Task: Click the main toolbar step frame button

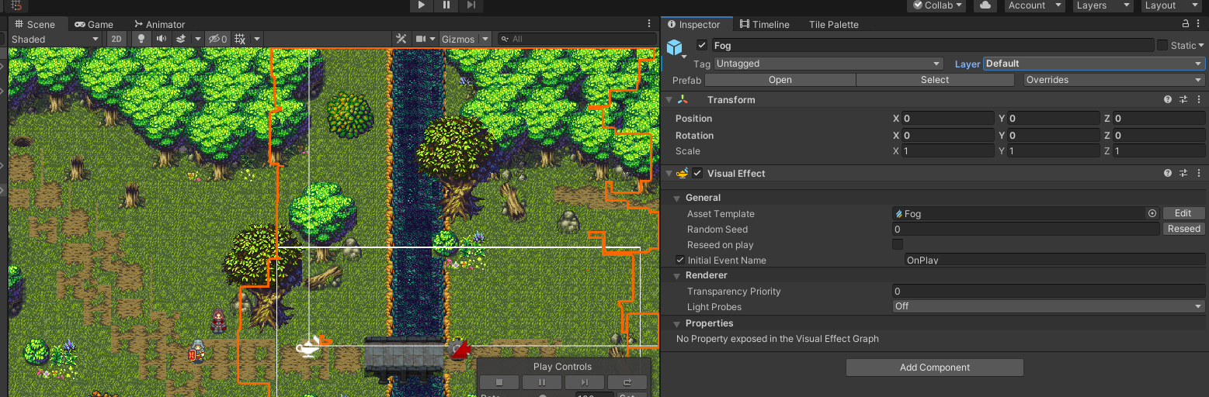Action: [471, 5]
